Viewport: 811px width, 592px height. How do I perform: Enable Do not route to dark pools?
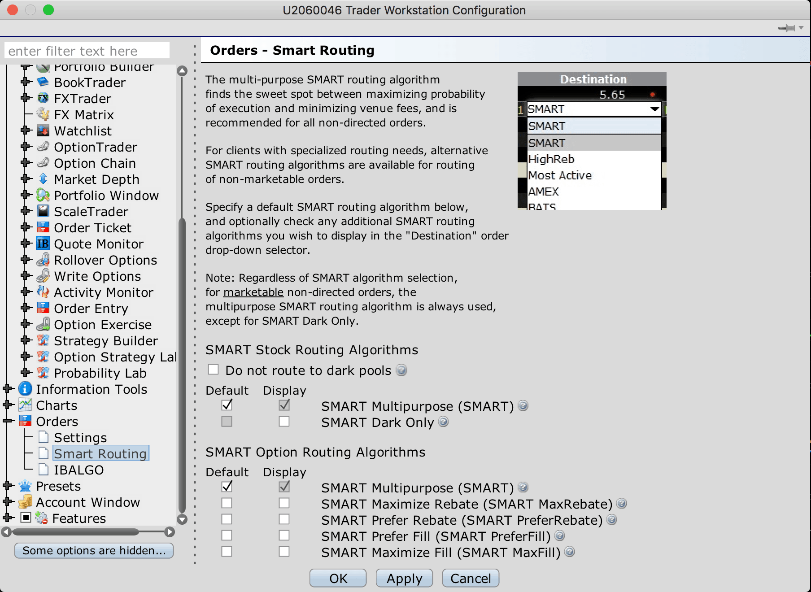(213, 370)
